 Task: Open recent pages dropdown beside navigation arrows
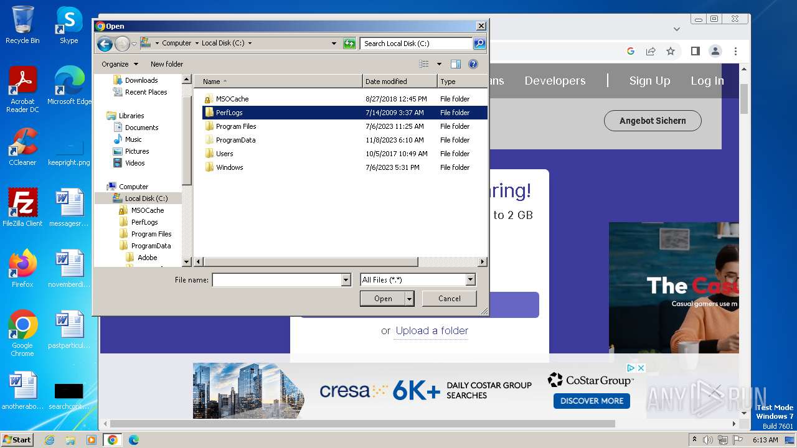tap(134, 44)
